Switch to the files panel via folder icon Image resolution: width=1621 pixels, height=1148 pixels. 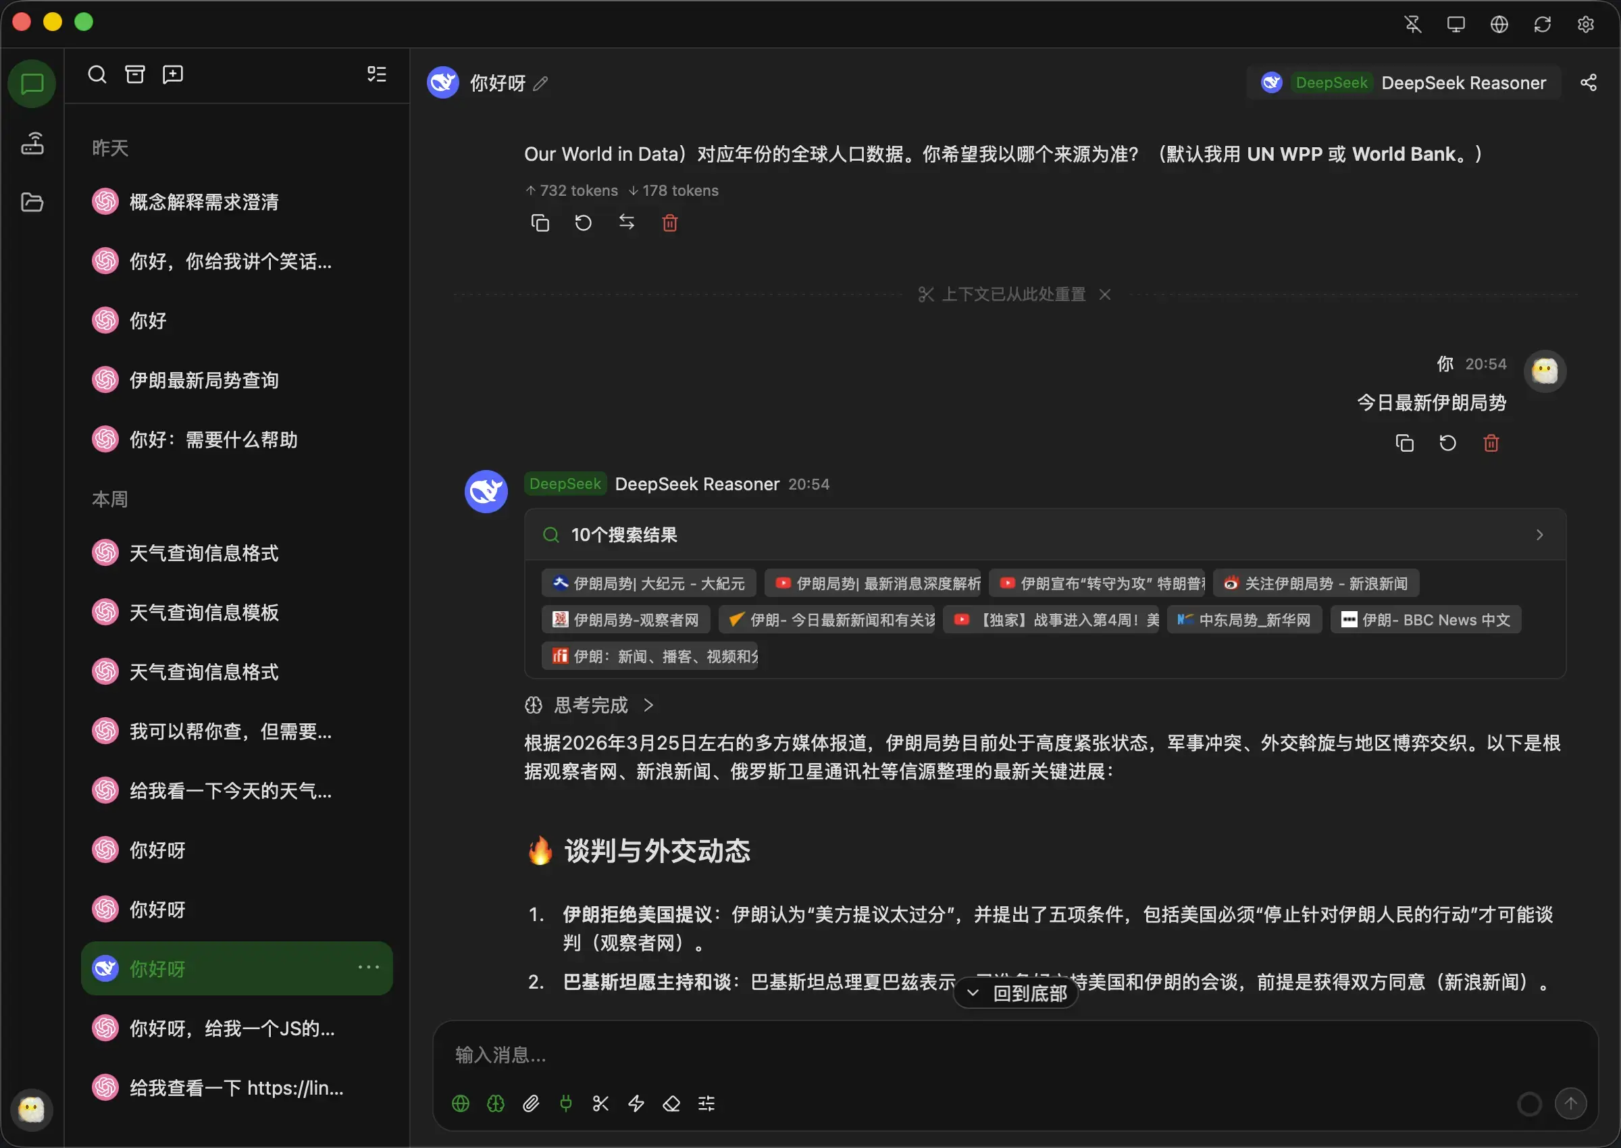click(x=32, y=202)
